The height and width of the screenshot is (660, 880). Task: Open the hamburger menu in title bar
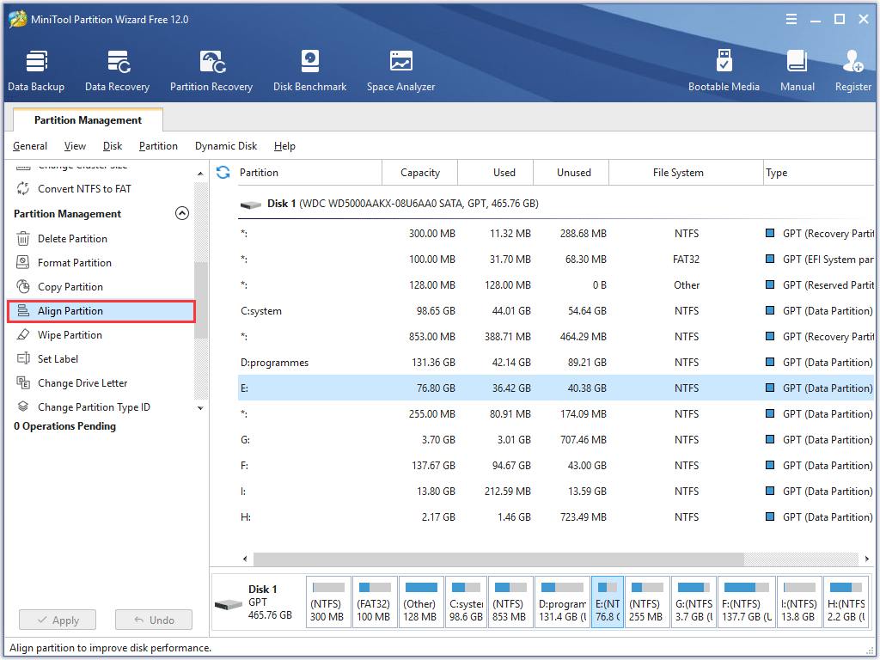(x=791, y=19)
